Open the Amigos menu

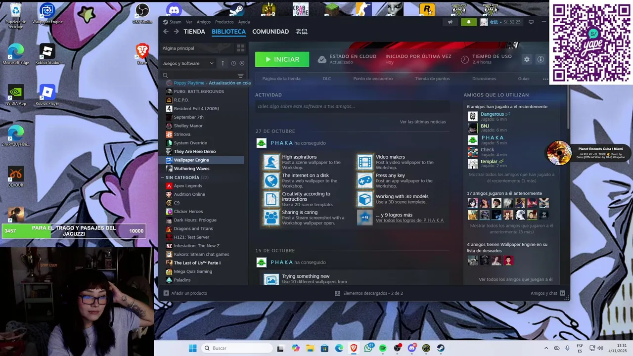coord(203,22)
